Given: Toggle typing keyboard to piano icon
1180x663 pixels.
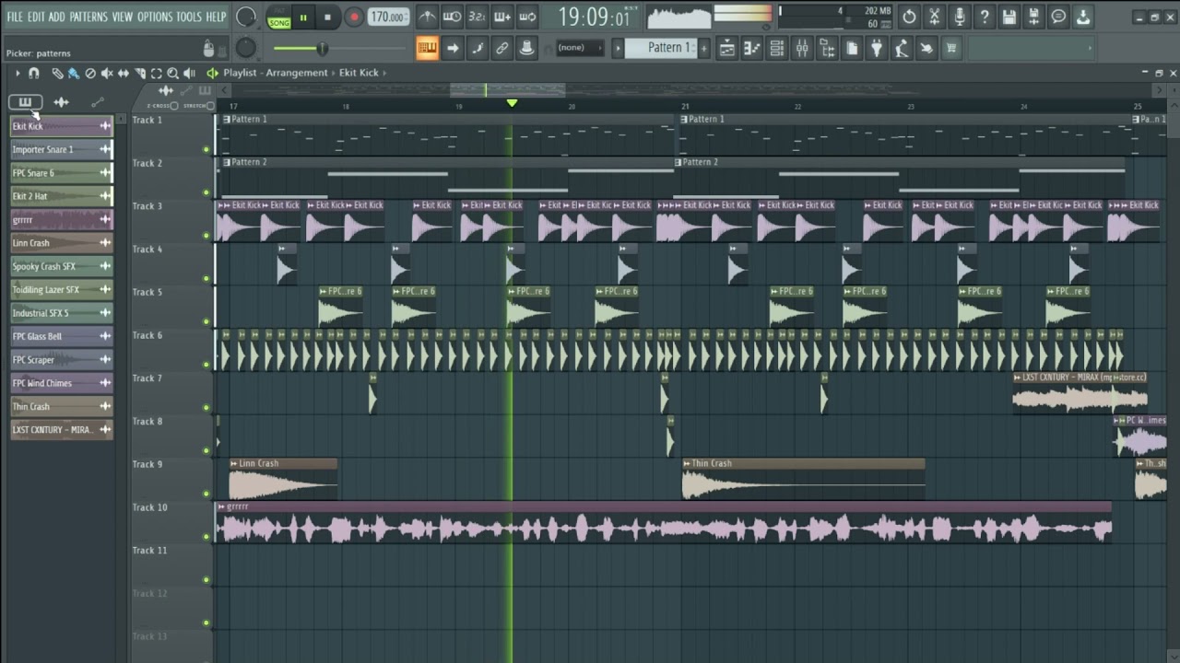Looking at the screenshot, I should click(427, 48).
